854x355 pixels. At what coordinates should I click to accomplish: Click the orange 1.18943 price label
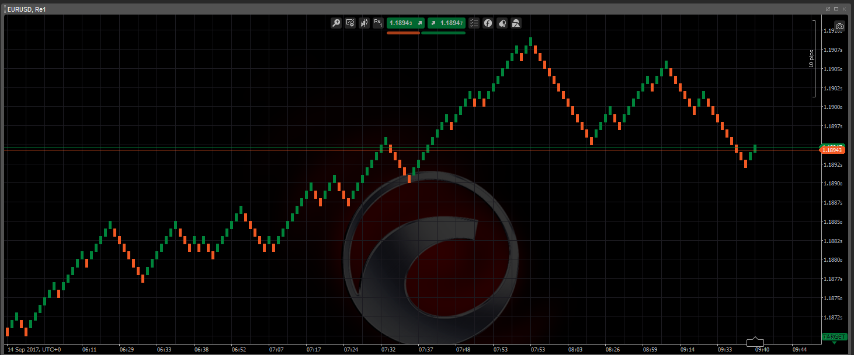(832, 150)
